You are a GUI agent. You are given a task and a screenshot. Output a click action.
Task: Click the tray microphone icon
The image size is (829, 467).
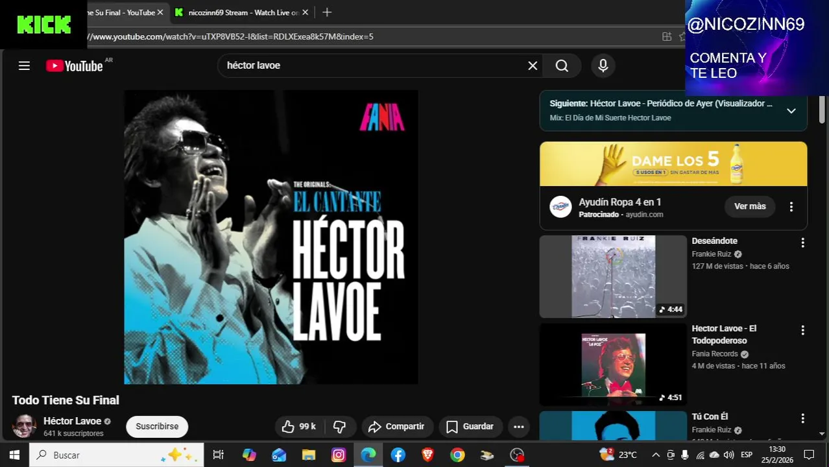(x=685, y=455)
